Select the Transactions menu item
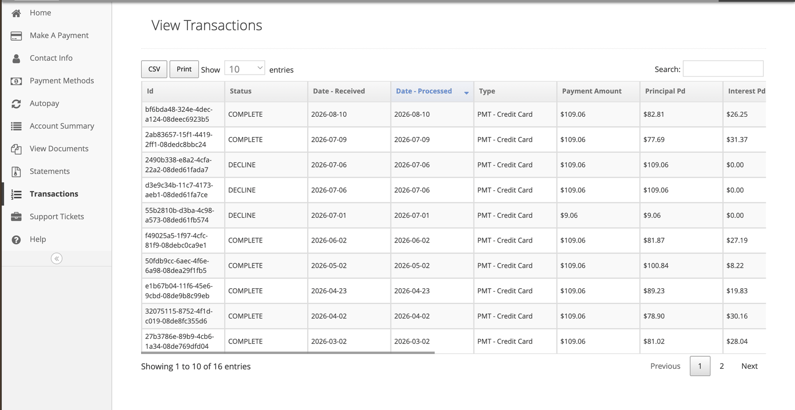Image resolution: width=795 pixels, height=410 pixels. 54,194
